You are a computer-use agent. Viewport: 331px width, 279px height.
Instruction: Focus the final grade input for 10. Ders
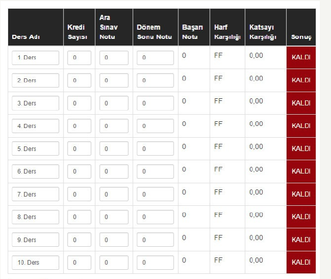click(x=155, y=263)
